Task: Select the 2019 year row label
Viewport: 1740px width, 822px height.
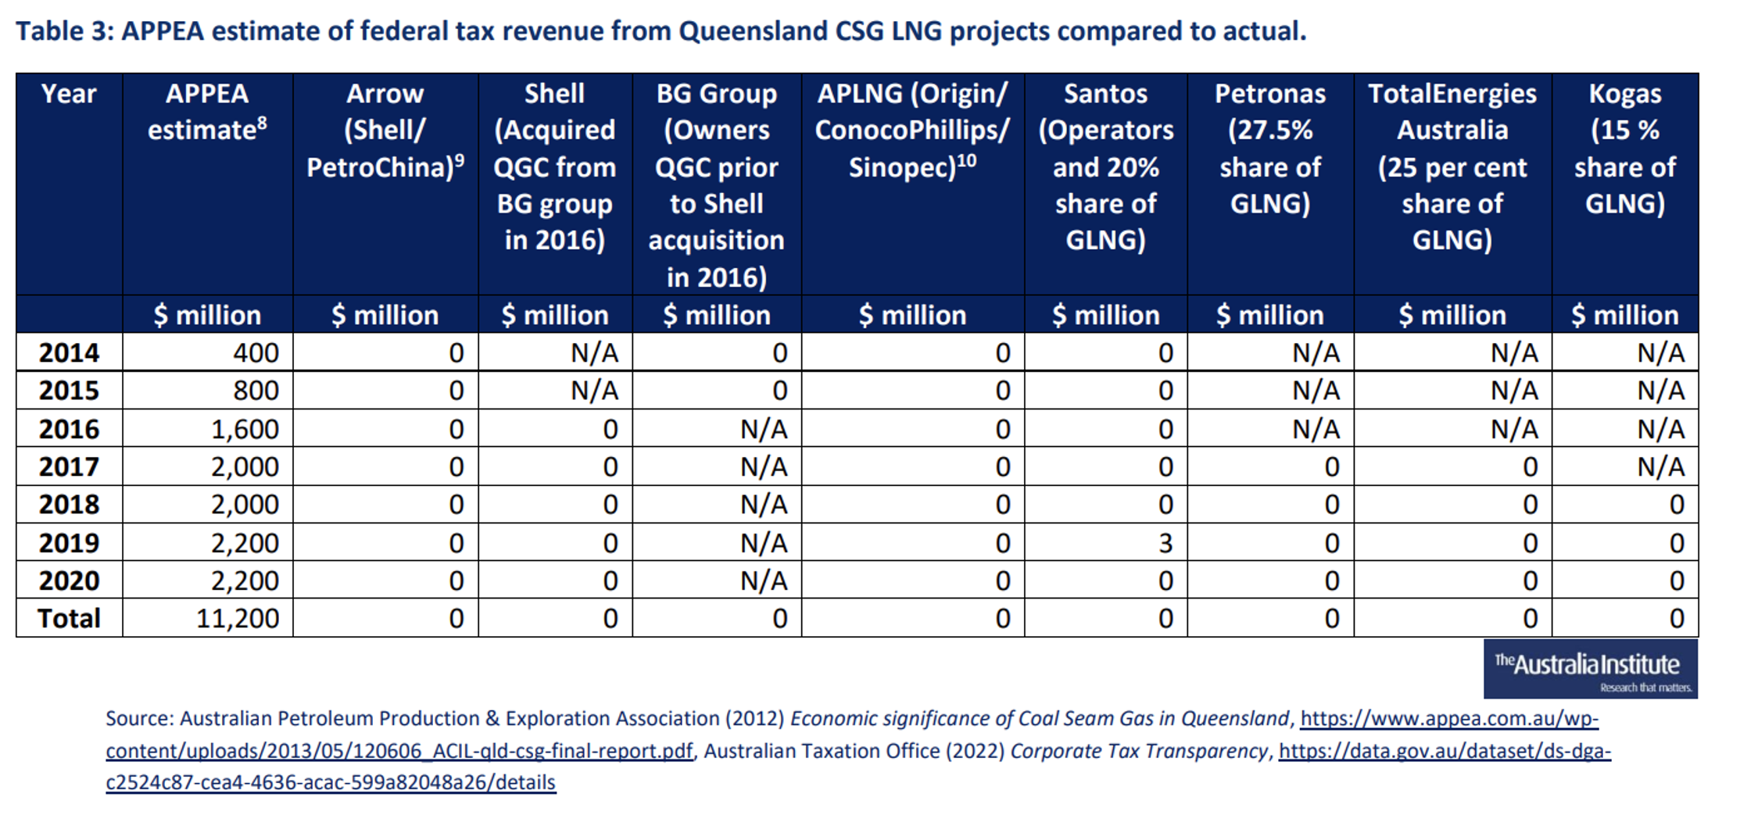Action: click(x=69, y=542)
